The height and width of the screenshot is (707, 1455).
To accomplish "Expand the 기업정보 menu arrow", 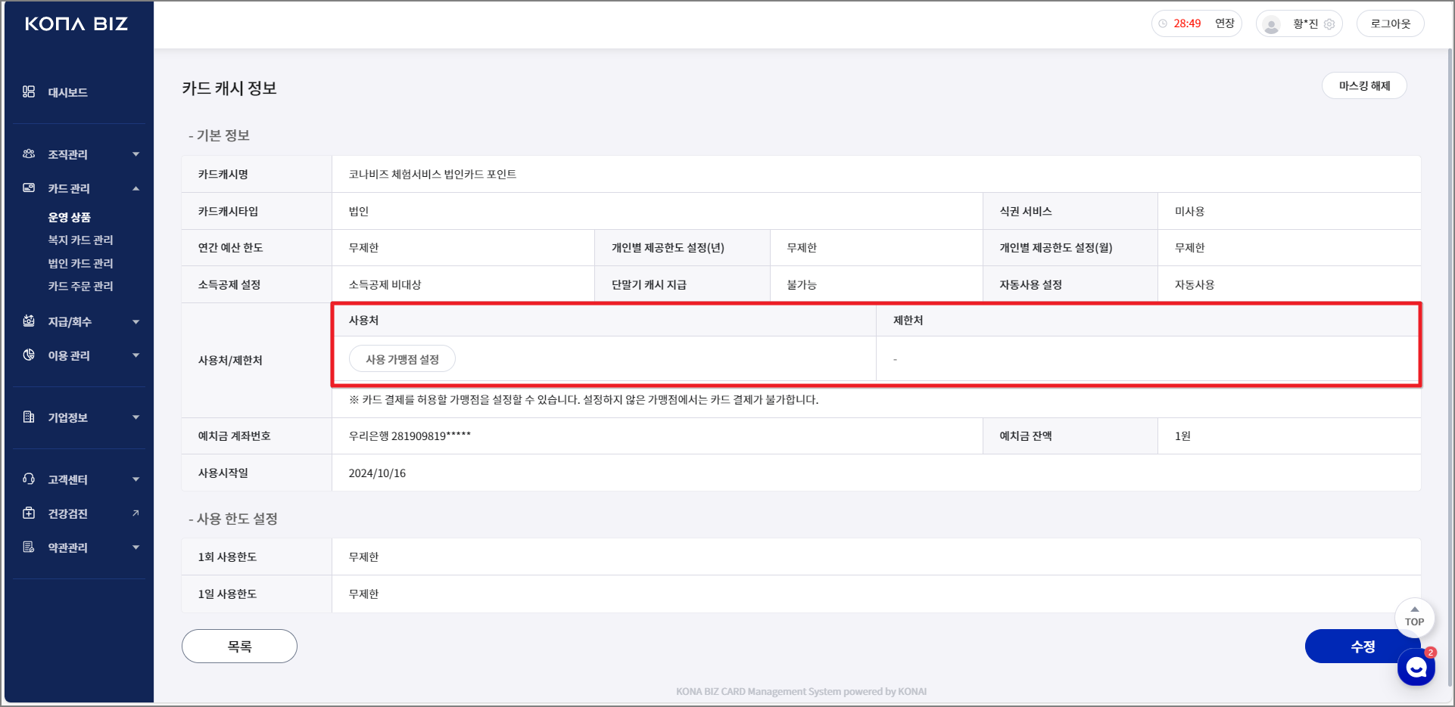I will pyautogui.click(x=136, y=417).
